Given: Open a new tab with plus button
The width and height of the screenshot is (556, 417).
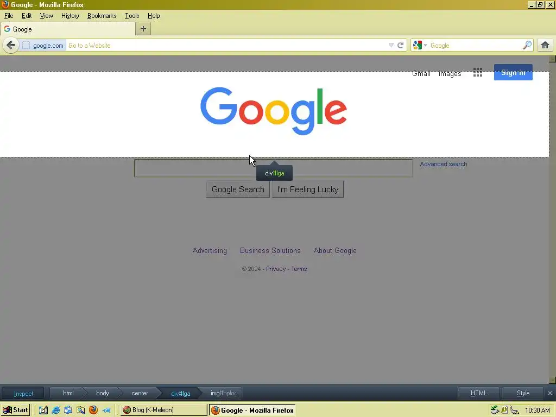Looking at the screenshot, I should pyautogui.click(x=143, y=29).
